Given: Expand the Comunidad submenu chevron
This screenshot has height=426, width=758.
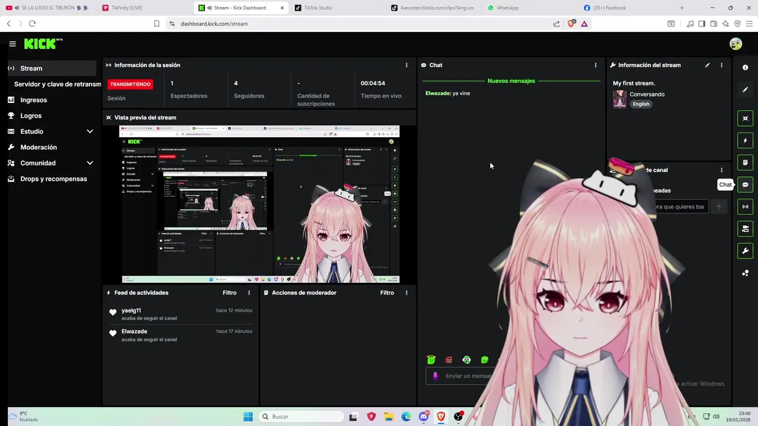Looking at the screenshot, I should point(90,163).
